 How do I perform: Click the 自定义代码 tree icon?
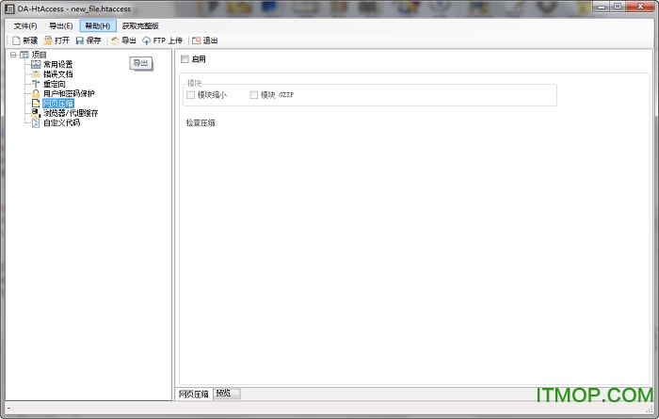tap(36, 122)
